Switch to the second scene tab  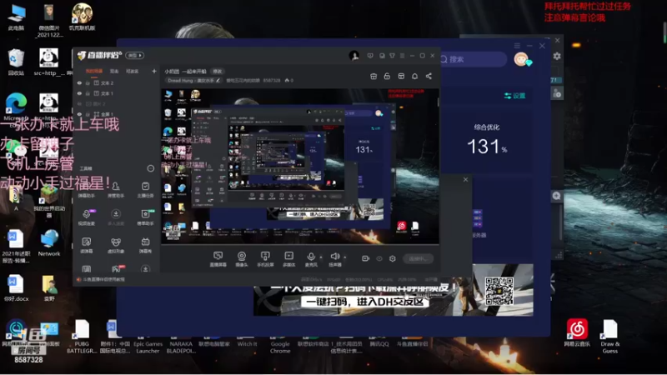114,71
